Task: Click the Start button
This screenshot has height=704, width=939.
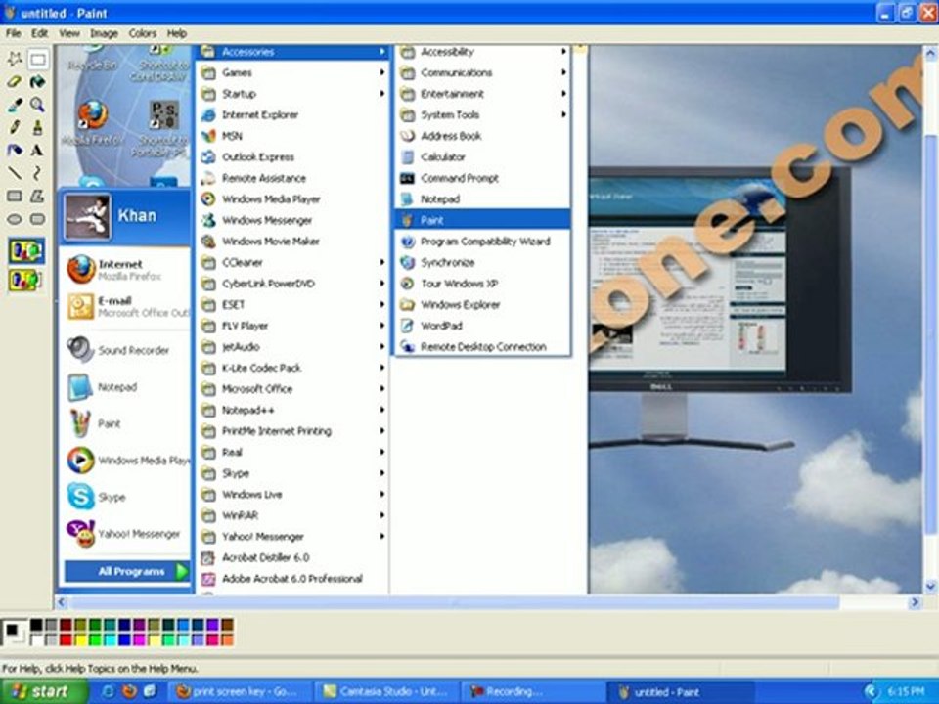Action: pyautogui.click(x=43, y=691)
